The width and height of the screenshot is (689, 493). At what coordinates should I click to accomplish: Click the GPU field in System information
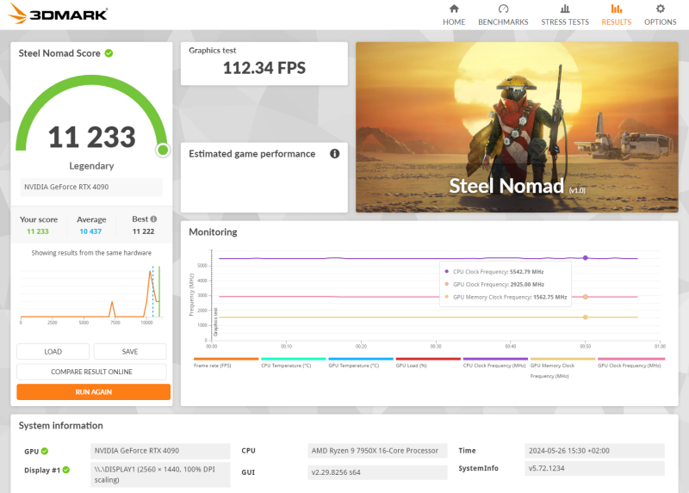point(160,451)
